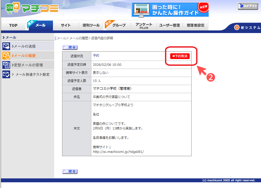
Task: Click the bottom 戻る back button
Action: point(70,171)
